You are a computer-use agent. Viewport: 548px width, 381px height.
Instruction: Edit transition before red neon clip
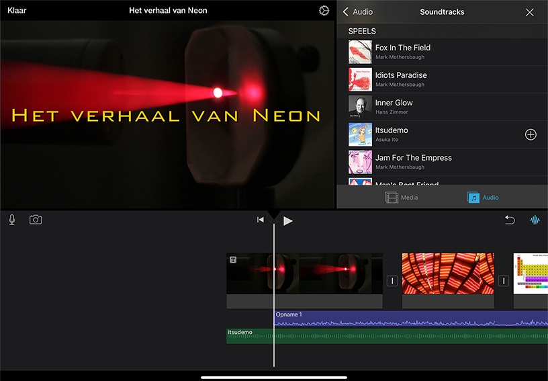click(x=392, y=281)
